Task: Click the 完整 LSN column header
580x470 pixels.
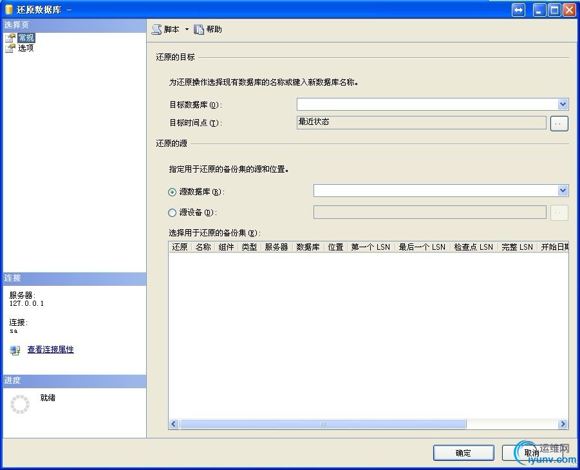Action: point(518,247)
